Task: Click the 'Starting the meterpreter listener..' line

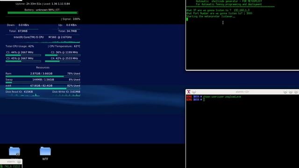Action: pyautogui.click(x=211, y=16)
